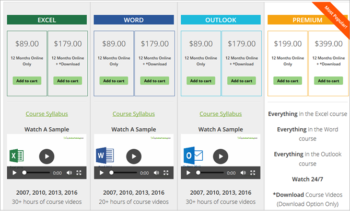This screenshot has height=211, width=350.
Task: Mute the Outlook video sound
Action: click(x=244, y=173)
